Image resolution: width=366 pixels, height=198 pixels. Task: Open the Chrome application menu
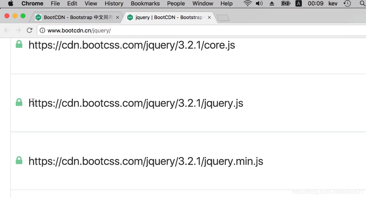[x=32, y=3]
